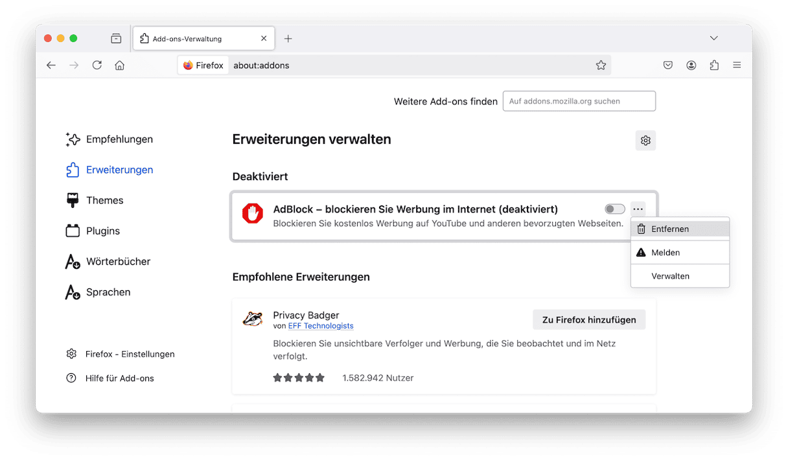
Task: Close the Add-ons-Verwaltung tab
Action: tap(264, 39)
